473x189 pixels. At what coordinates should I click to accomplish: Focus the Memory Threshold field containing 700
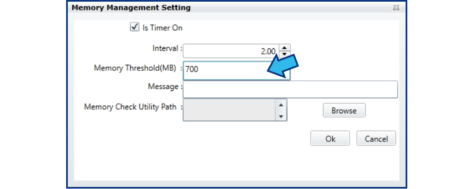coord(223,69)
